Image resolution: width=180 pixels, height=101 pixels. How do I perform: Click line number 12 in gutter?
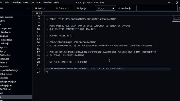pyautogui.click(x=38, y=36)
